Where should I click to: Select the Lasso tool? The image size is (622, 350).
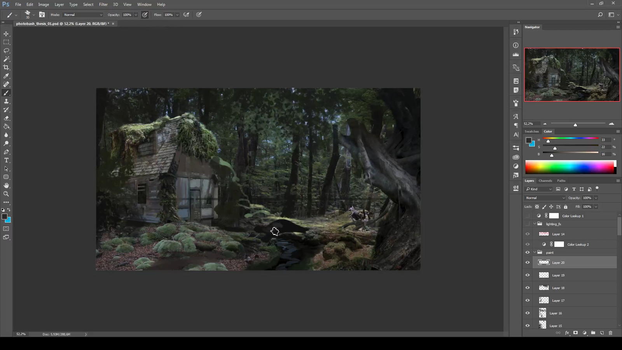6,51
